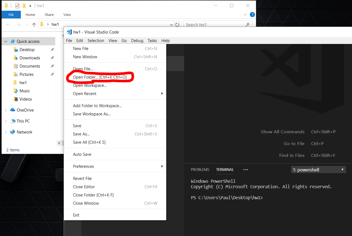Click Forward arrow in File Explorer
The height and width of the screenshot is (236, 352).
[x=19, y=25]
